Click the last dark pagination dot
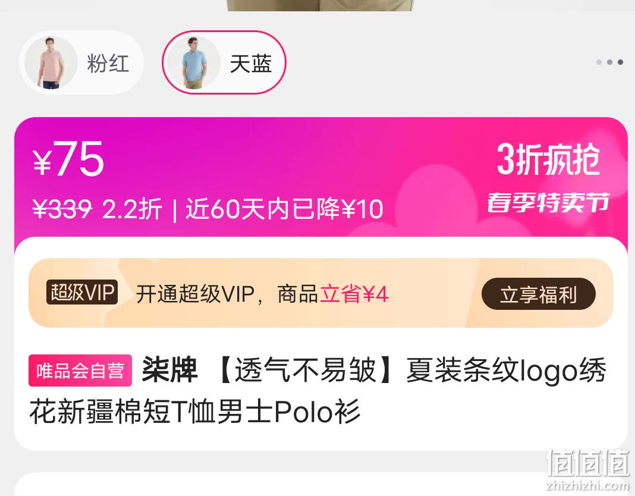The image size is (635, 496). (620, 62)
